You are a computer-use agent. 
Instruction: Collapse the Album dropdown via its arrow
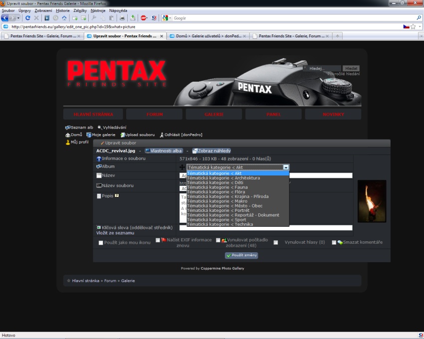tap(286, 168)
